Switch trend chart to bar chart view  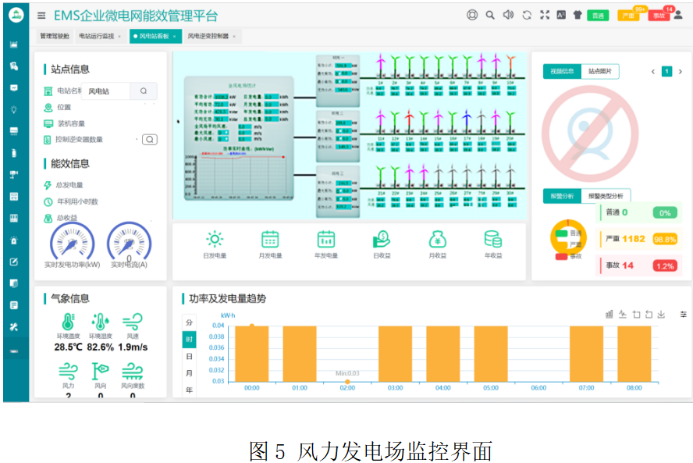click(609, 314)
